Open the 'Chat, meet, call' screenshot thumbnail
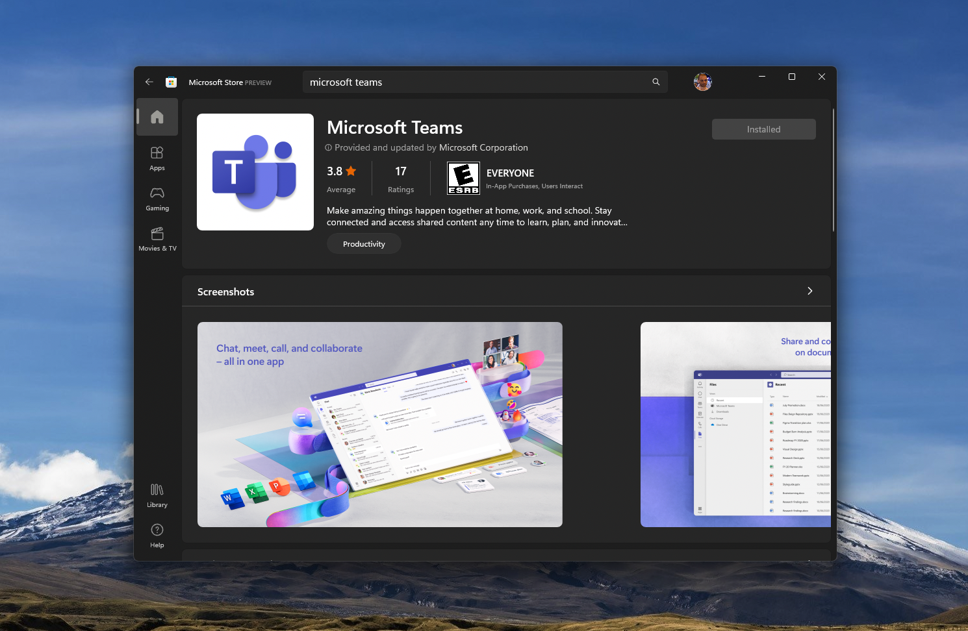The width and height of the screenshot is (968, 631). click(380, 425)
